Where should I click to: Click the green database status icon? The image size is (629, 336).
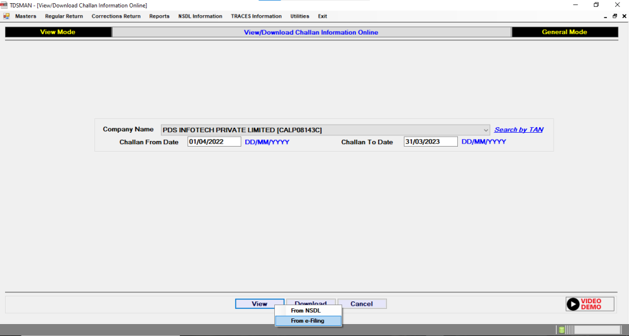coord(562,330)
